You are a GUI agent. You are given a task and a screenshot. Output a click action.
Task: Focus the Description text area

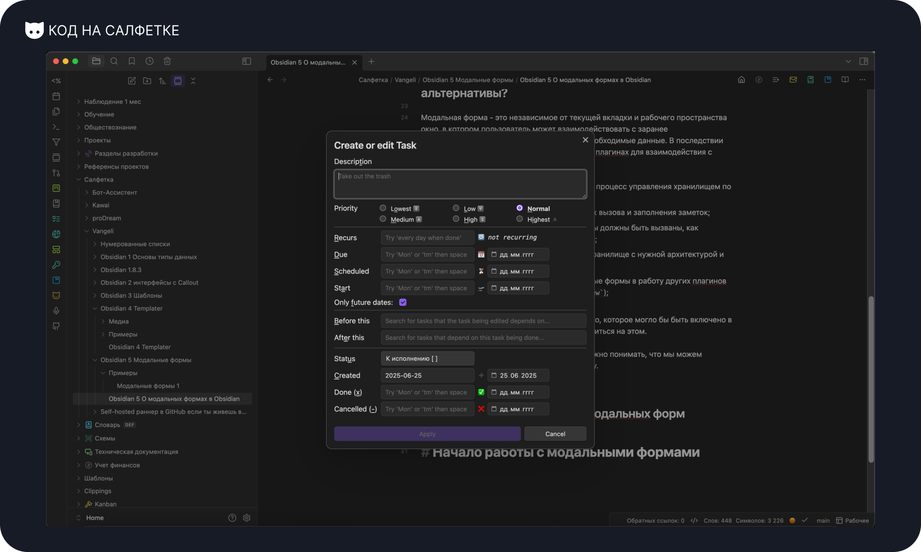pyautogui.click(x=460, y=184)
